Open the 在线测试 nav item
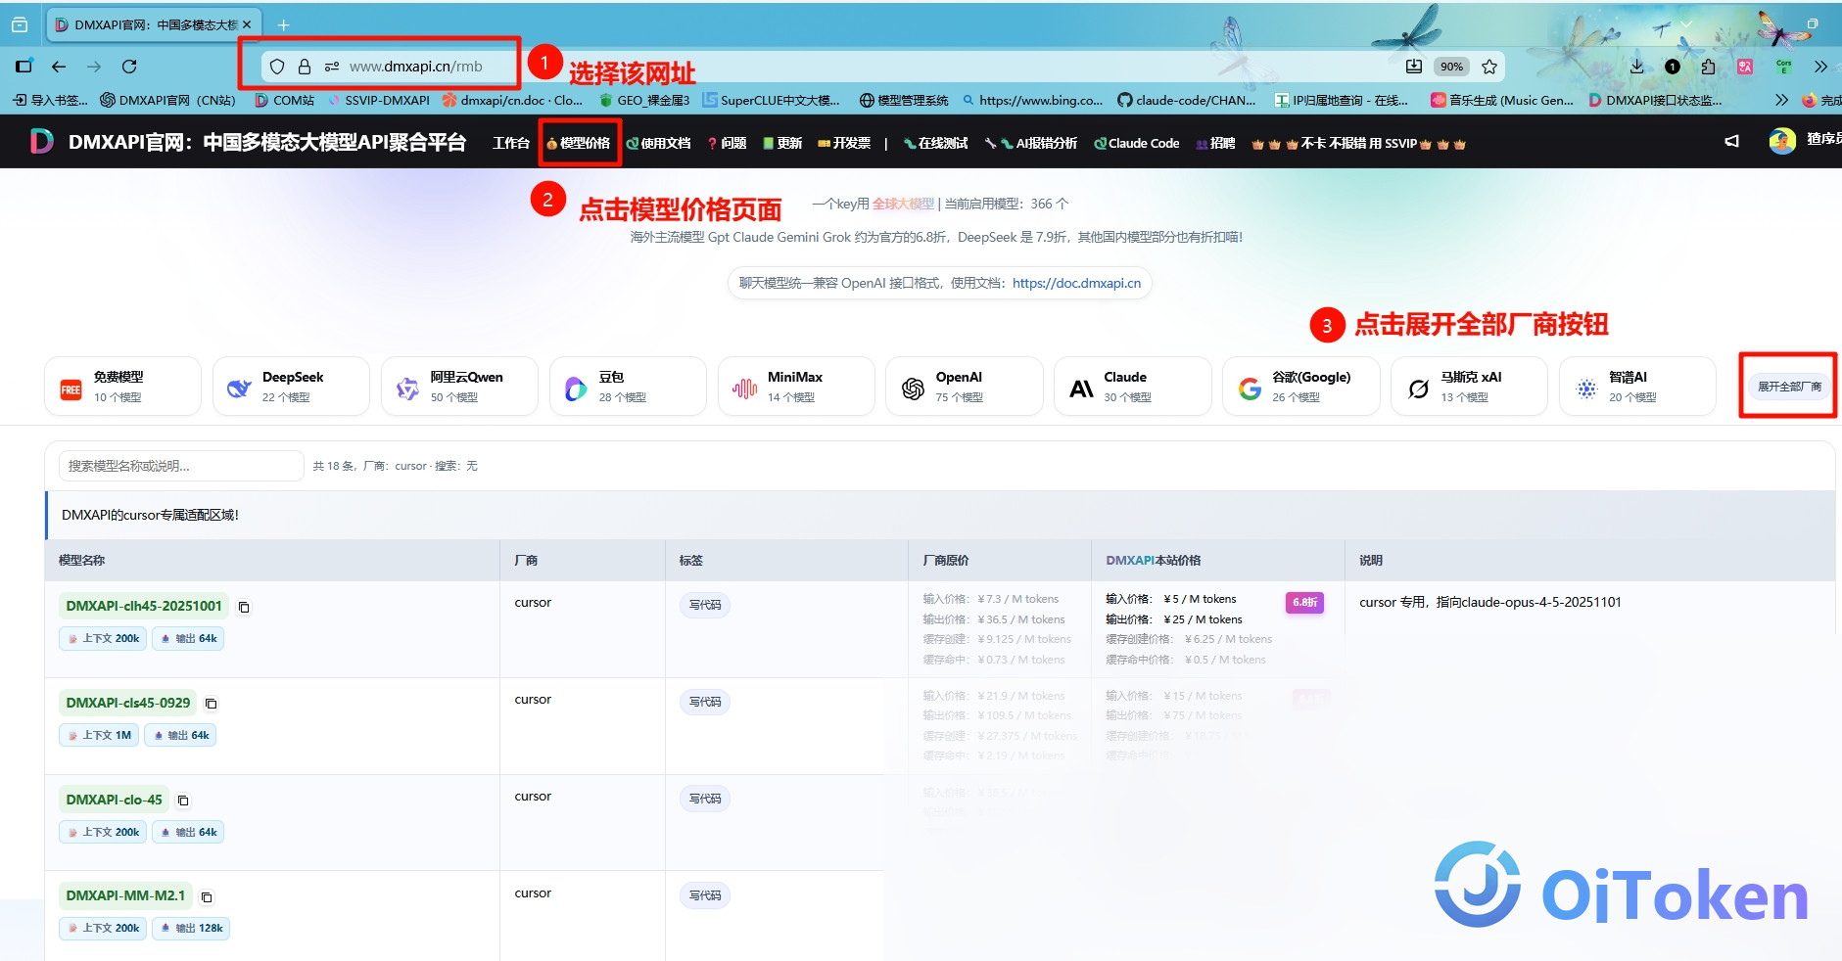 pyautogui.click(x=936, y=143)
